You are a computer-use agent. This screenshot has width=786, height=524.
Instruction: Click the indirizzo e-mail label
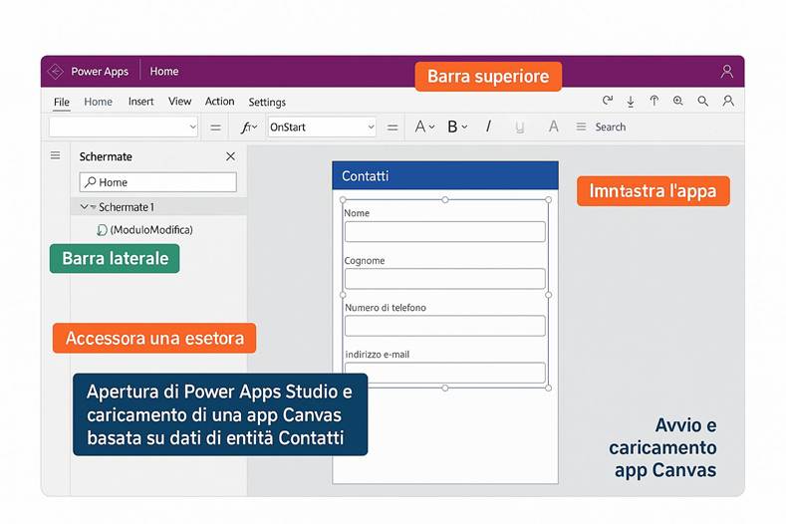coord(378,354)
